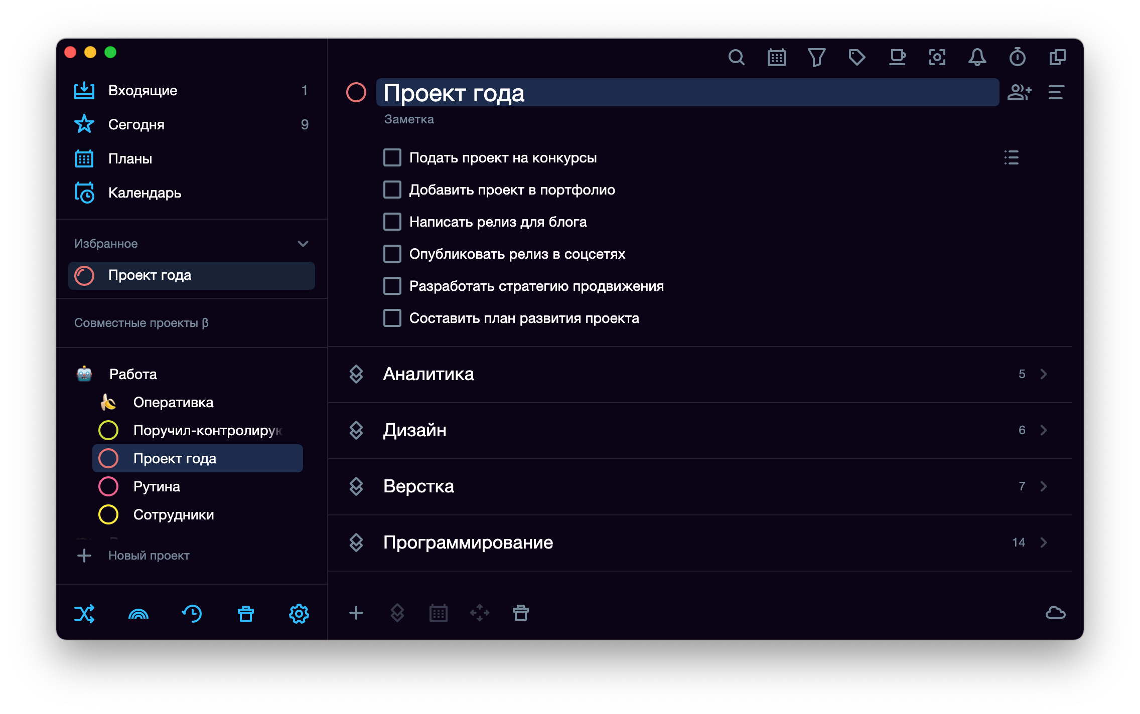This screenshot has width=1140, height=714.
Task: Open the notifications bell icon
Action: click(x=977, y=58)
